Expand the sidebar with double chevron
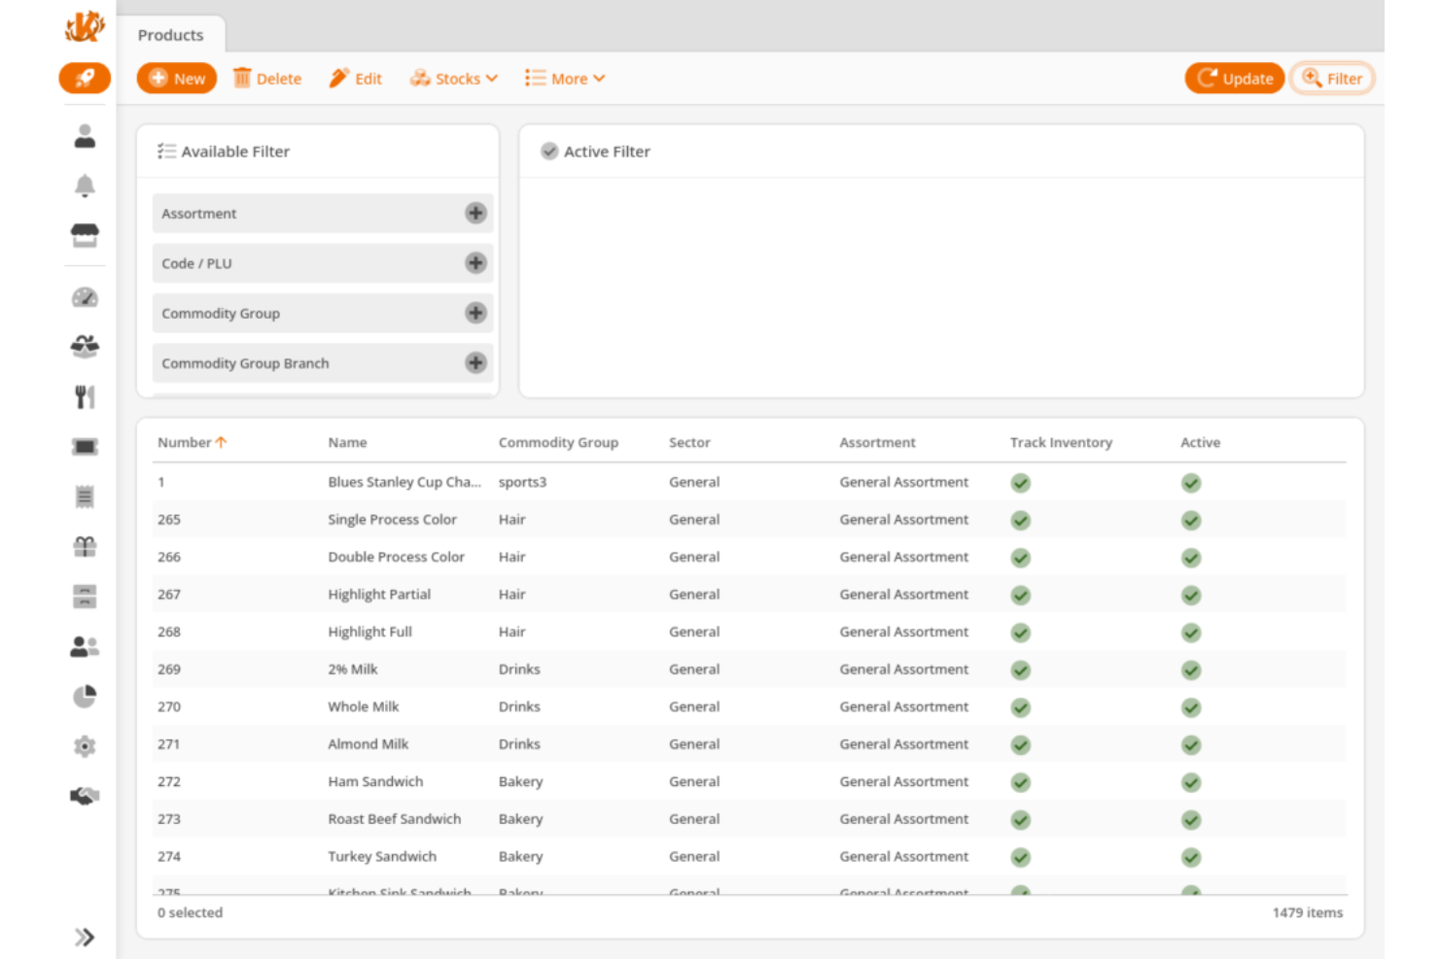 (x=85, y=938)
